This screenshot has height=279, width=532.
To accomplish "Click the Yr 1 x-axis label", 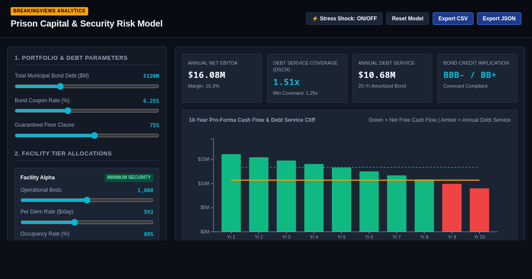I will pos(231,237).
